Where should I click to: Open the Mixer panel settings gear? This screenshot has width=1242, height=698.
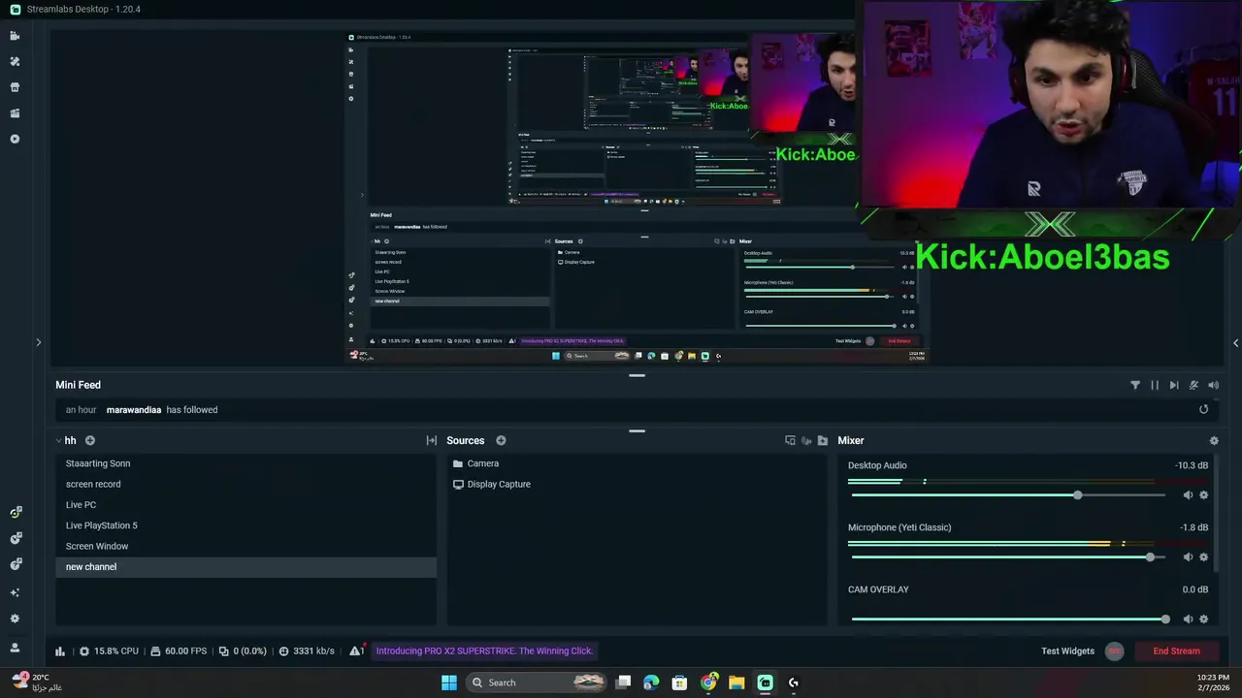[x=1213, y=441]
